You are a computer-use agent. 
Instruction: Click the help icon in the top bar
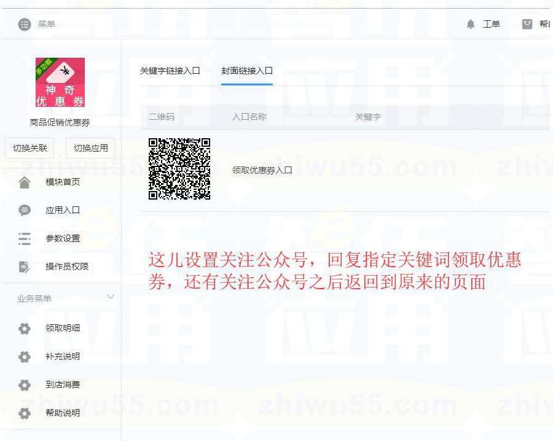[x=527, y=24]
